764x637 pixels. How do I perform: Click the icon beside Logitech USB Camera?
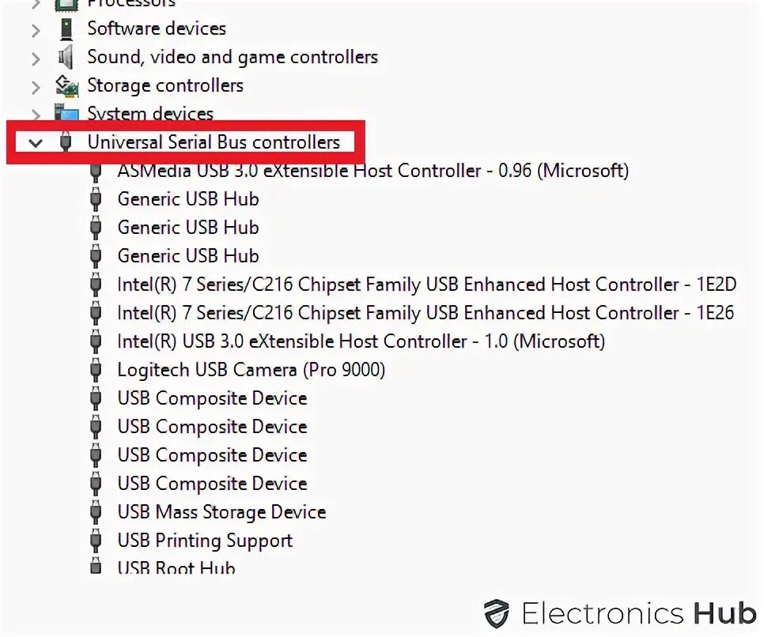pyautogui.click(x=96, y=370)
